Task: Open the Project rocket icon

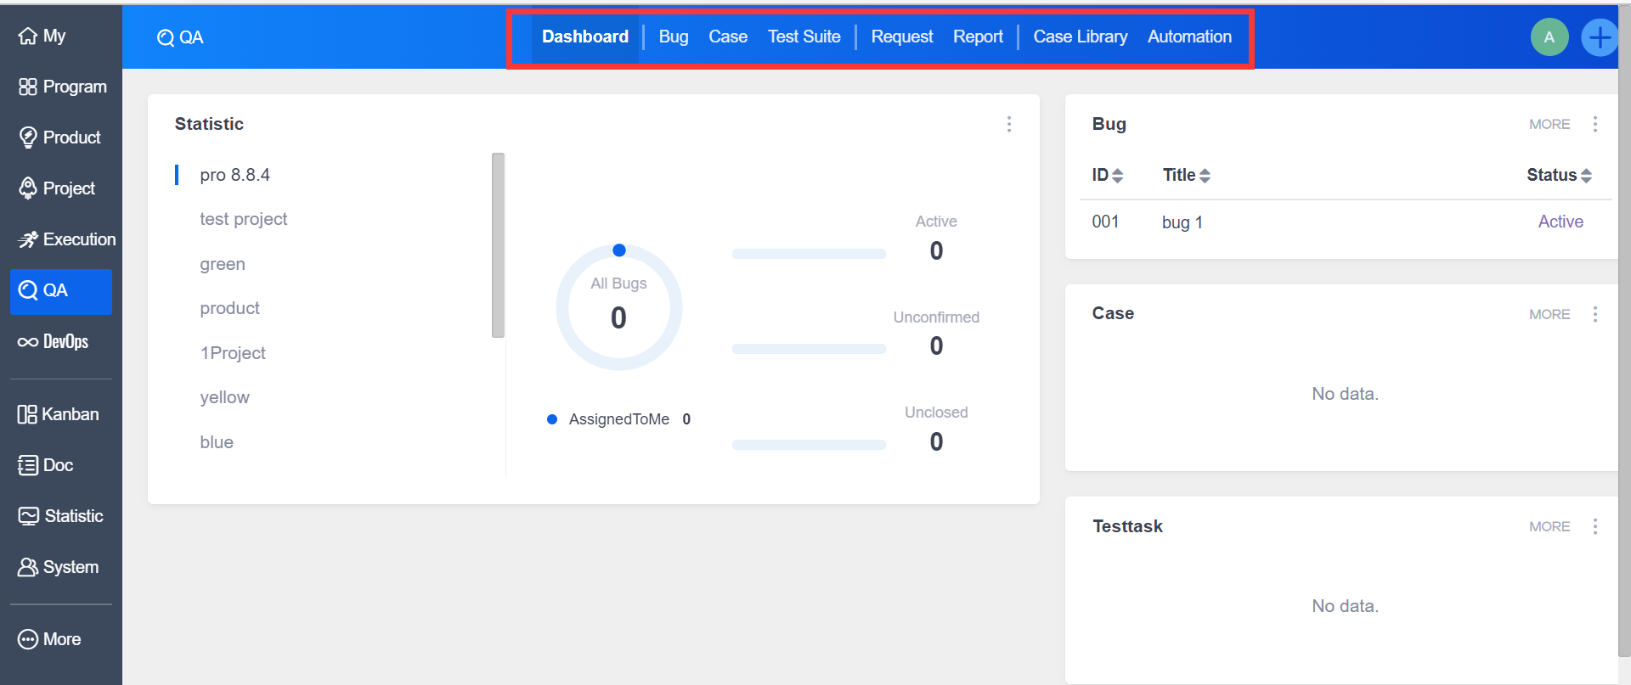Action: [x=28, y=188]
